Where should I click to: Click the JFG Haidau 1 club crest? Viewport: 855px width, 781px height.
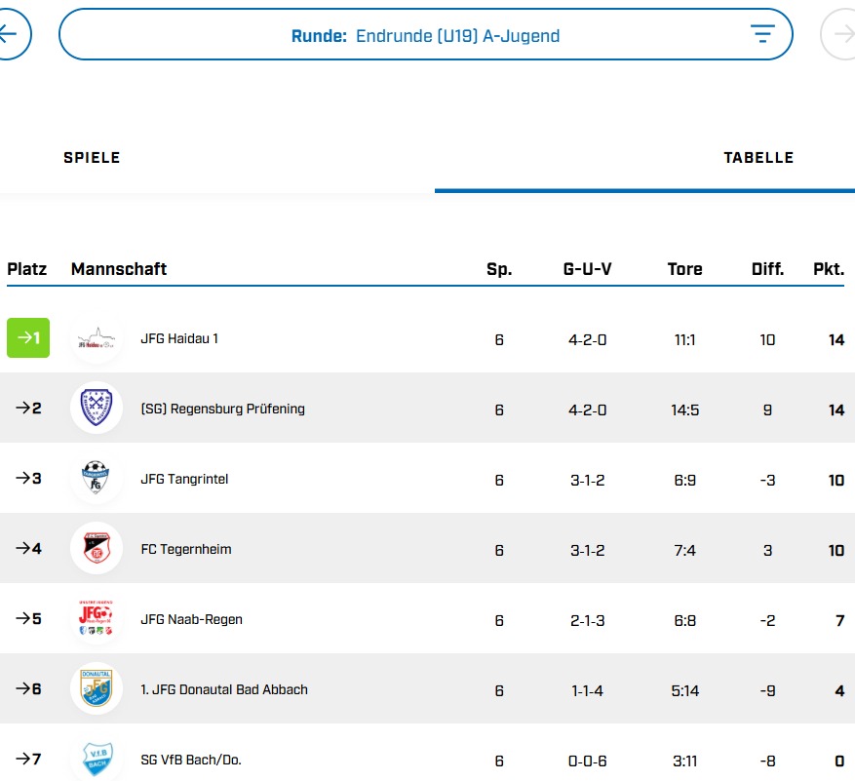(96, 338)
